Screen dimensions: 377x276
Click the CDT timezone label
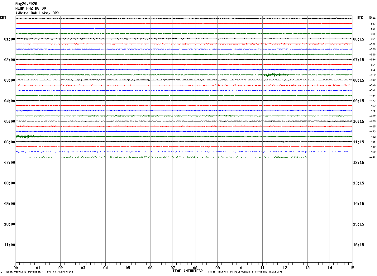coord(3,18)
